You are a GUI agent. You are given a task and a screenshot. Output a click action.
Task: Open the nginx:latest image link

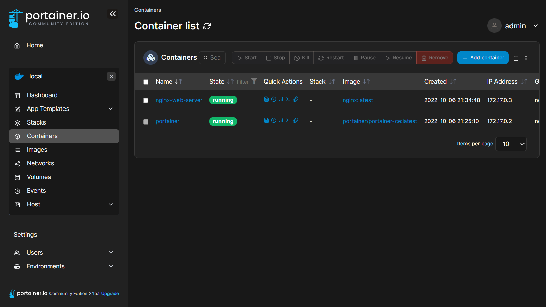click(x=358, y=100)
